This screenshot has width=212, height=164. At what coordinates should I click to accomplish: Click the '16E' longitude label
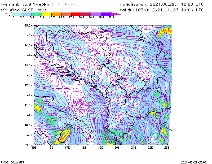(51, 148)
